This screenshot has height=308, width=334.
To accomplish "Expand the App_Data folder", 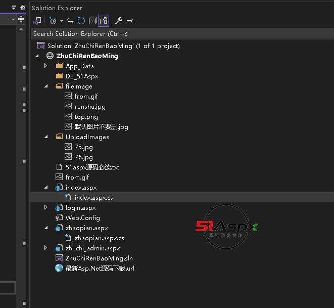I will [x=45, y=66].
